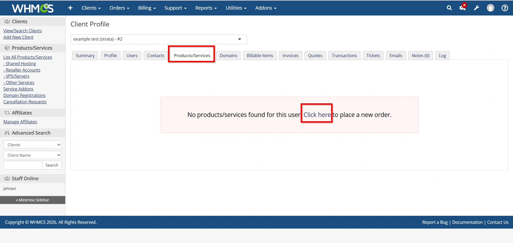Open List All Products/Services link
The width and height of the screenshot is (513, 243).
point(28,57)
